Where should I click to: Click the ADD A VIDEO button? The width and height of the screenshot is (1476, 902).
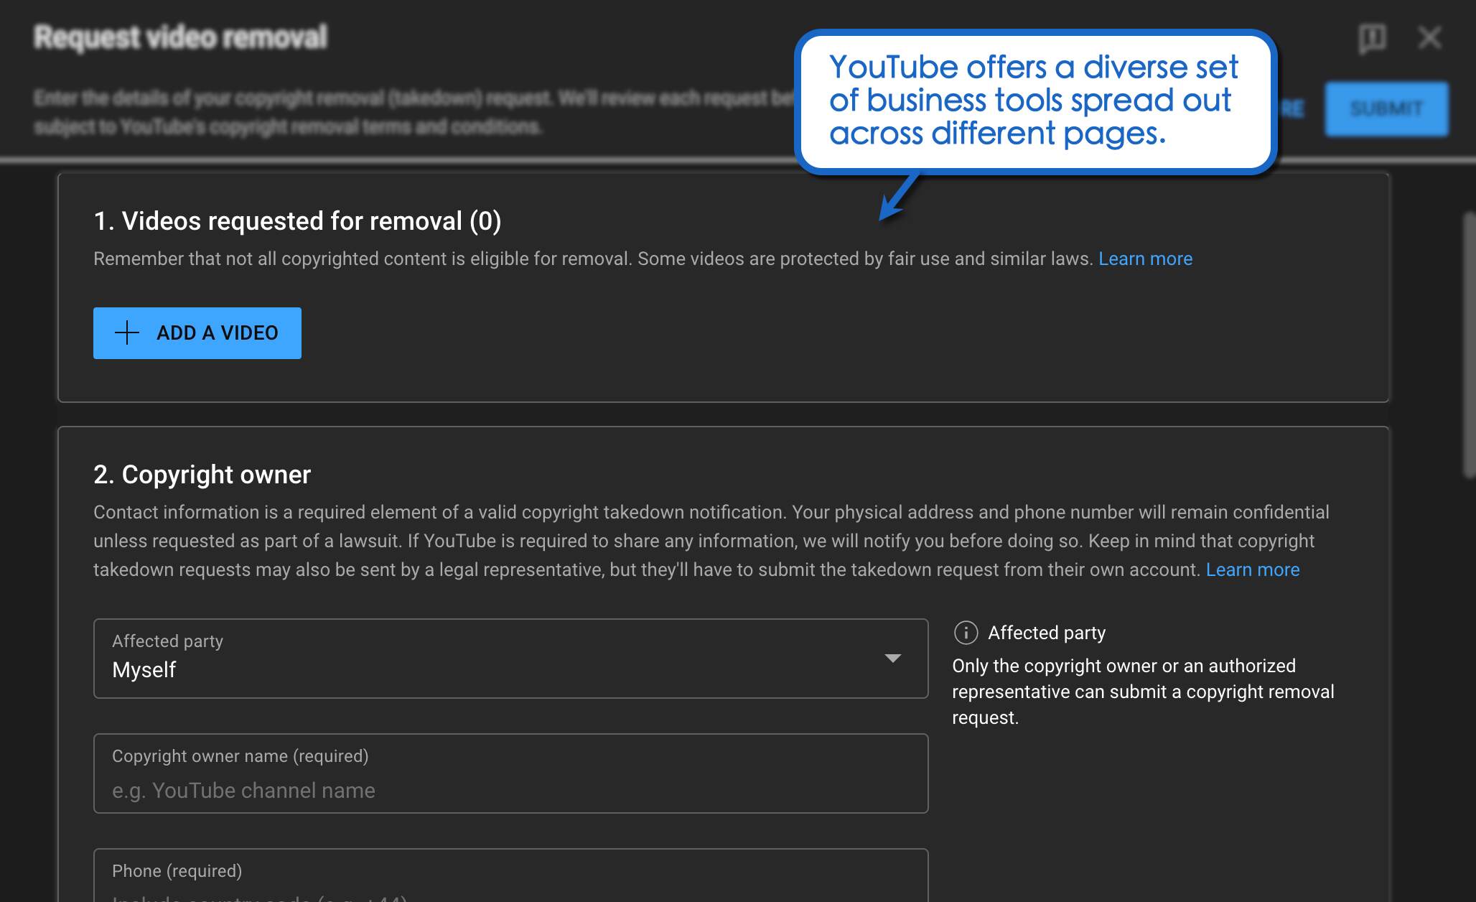click(197, 333)
